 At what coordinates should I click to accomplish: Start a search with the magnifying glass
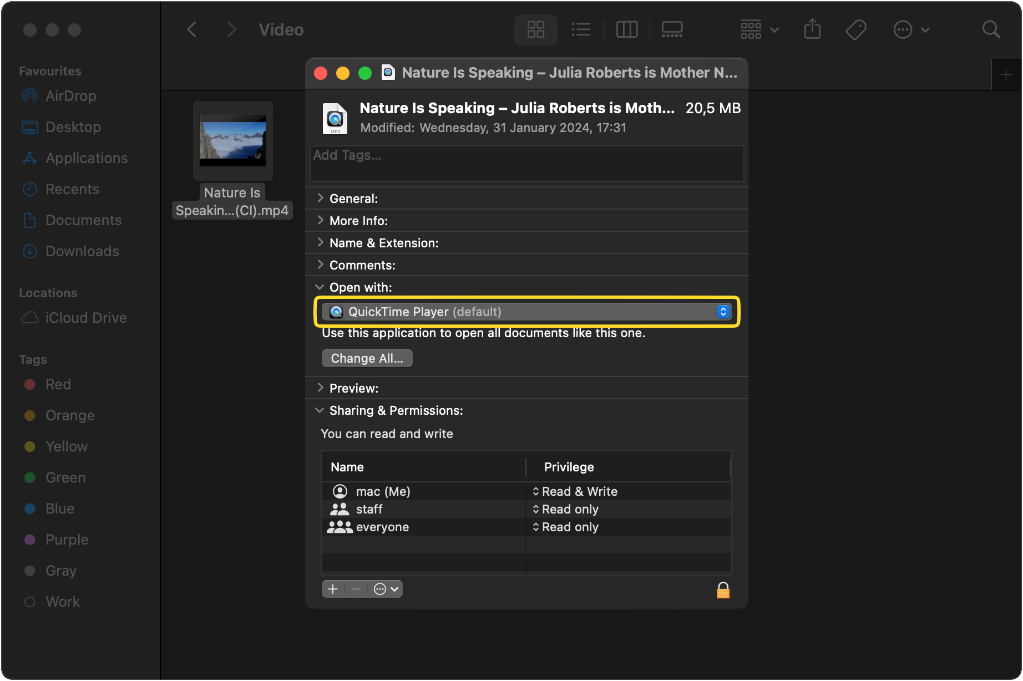(991, 29)
